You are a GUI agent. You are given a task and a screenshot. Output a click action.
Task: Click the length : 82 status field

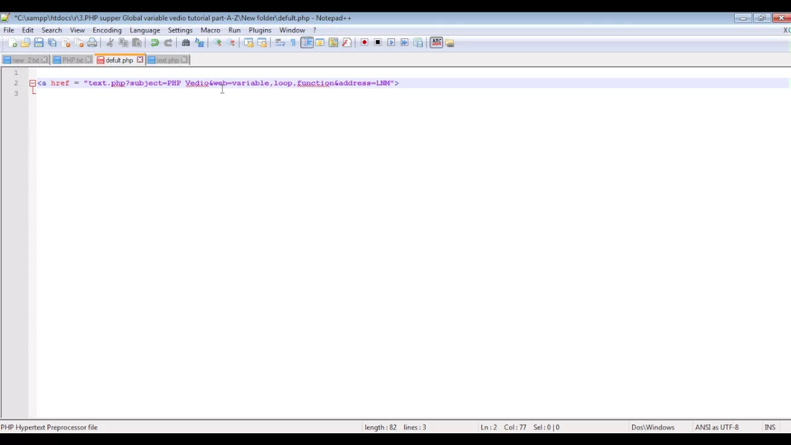point(381,427)
